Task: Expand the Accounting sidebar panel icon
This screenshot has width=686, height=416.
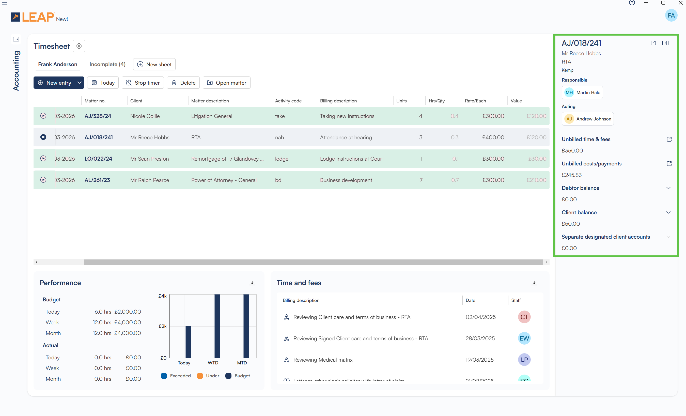Action: [16, 39]
